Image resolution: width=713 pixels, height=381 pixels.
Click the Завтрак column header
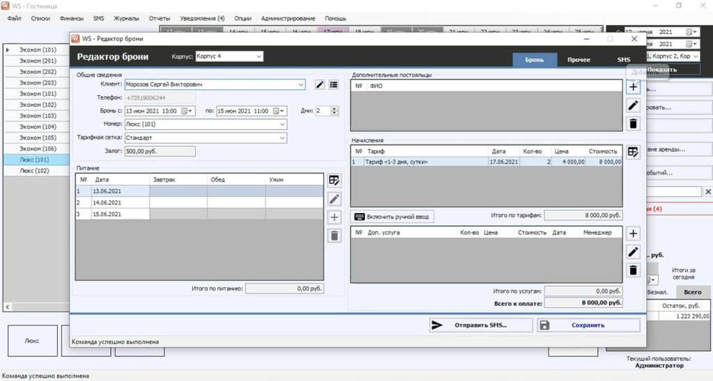pos(178,179)
